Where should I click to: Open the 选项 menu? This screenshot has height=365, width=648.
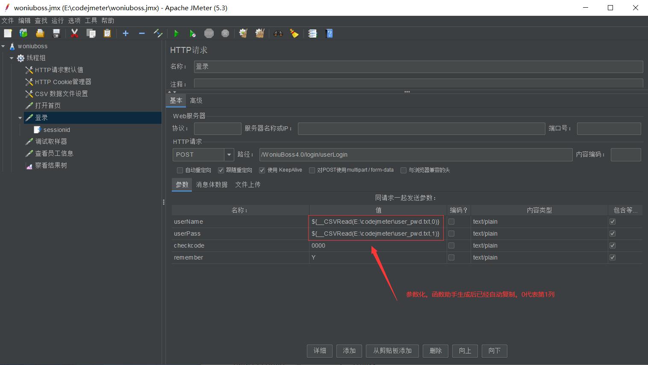coord(74,20)
